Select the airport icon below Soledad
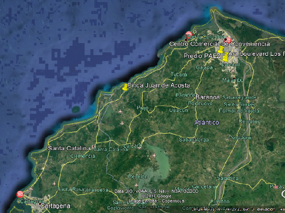Viewport: 285px width, 213px height. point(233,71)
